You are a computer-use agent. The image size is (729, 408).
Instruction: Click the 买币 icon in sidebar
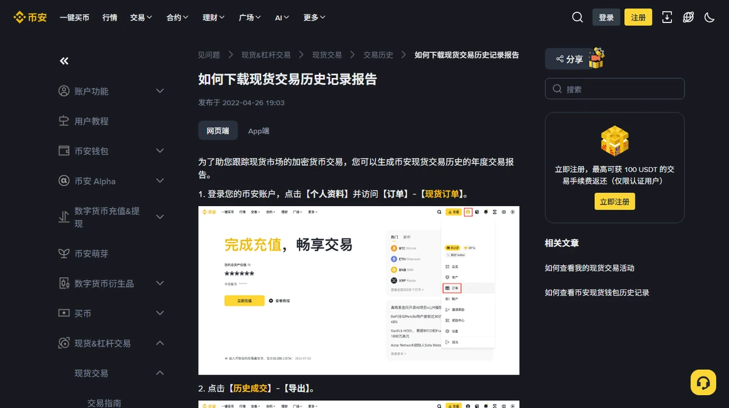coord(64,313)
